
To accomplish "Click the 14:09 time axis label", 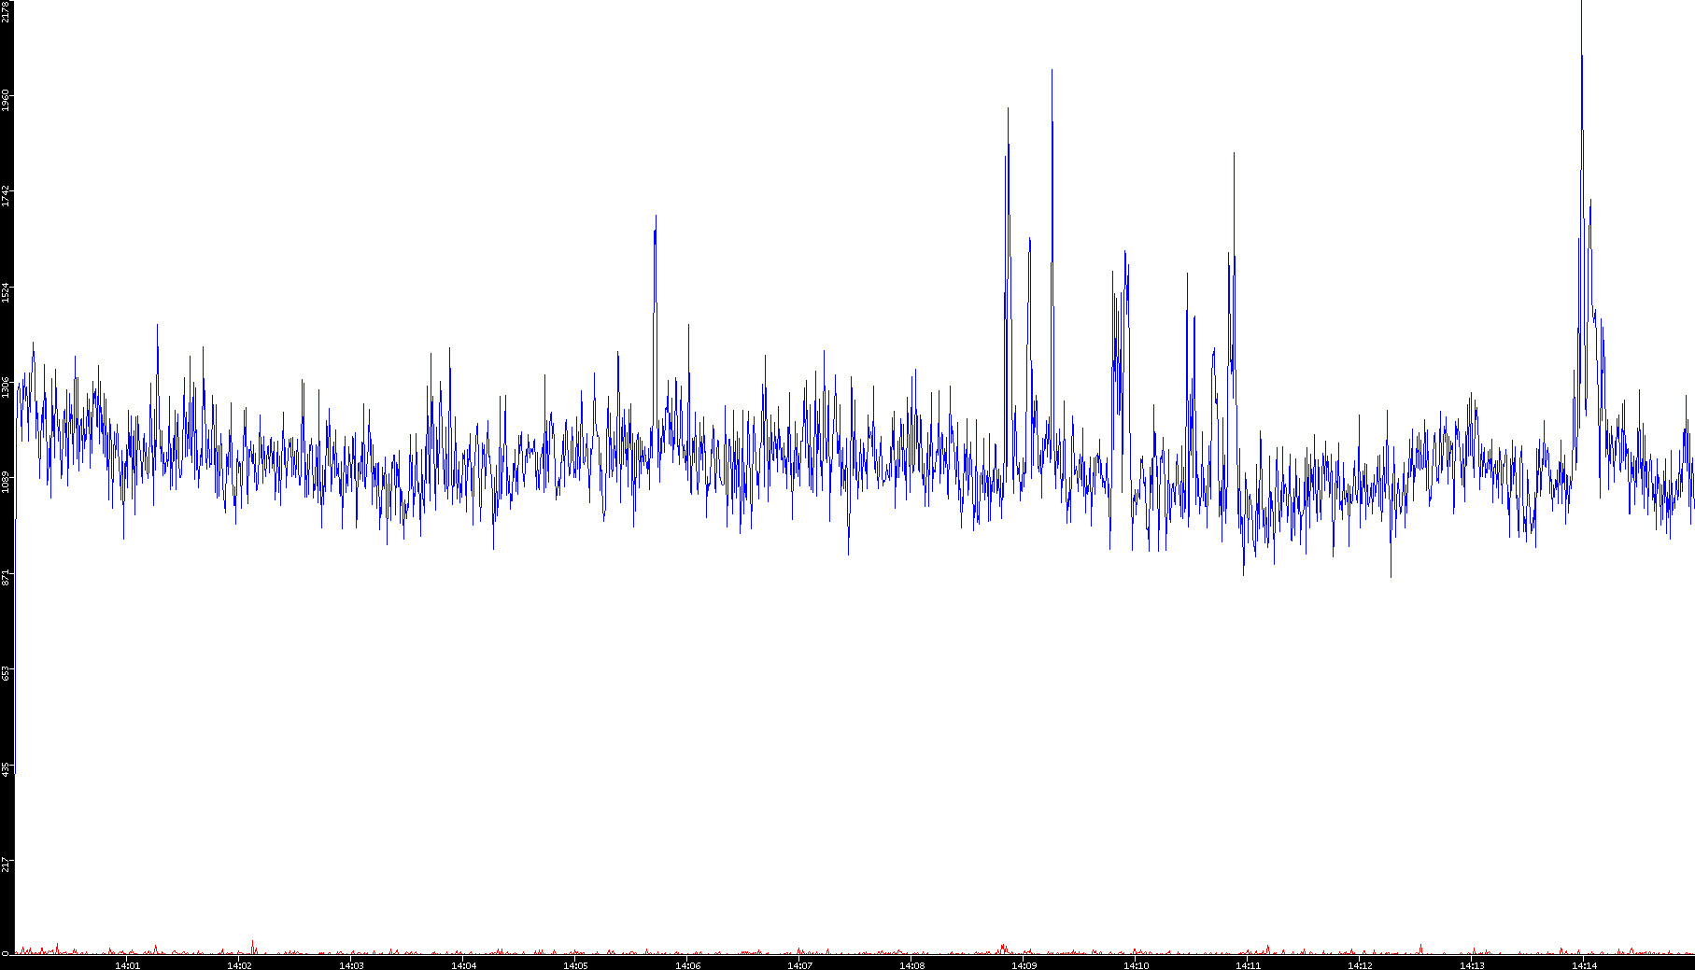I will tap(1024, 964).
